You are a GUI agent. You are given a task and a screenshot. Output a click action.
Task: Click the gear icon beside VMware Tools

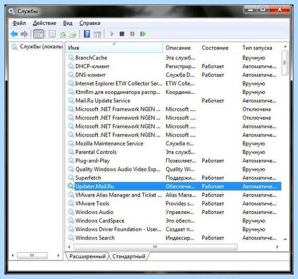71,203
